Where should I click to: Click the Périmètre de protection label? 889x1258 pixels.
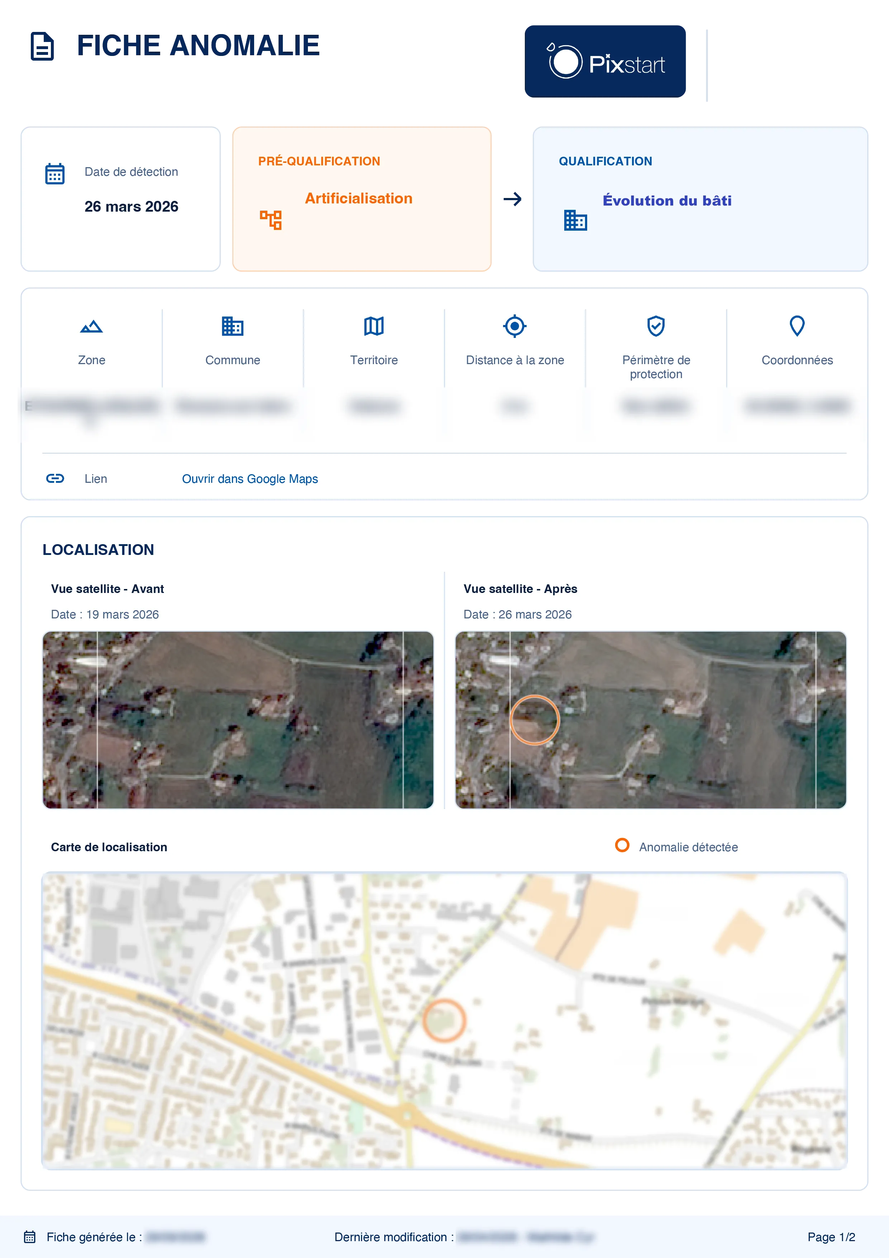point(656,367)
